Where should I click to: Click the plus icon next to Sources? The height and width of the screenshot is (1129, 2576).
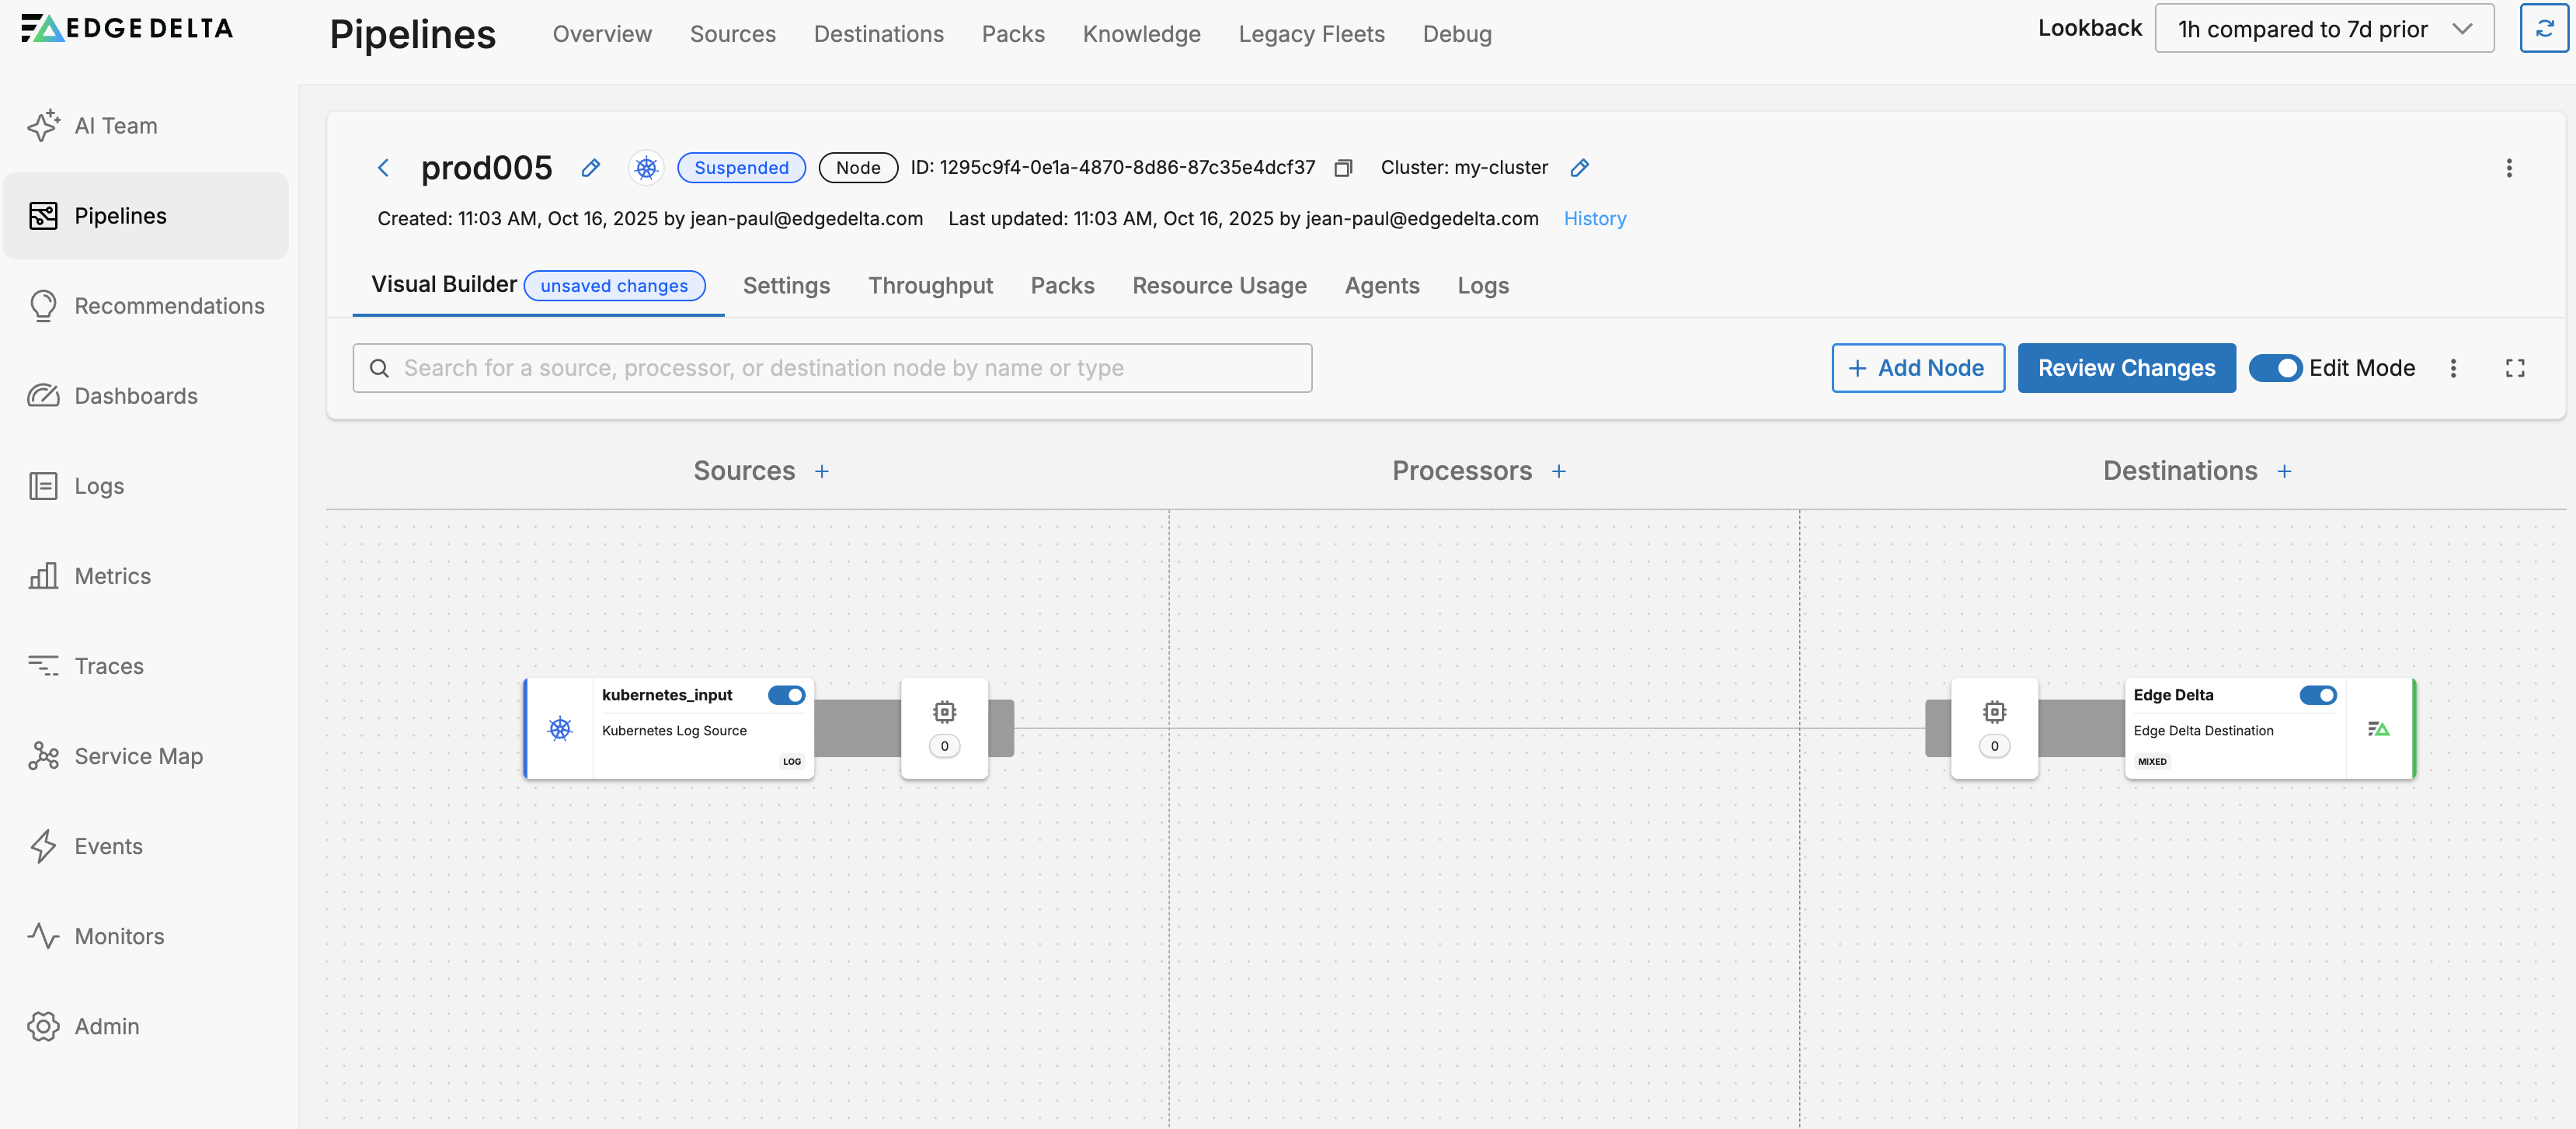(822, 471)
